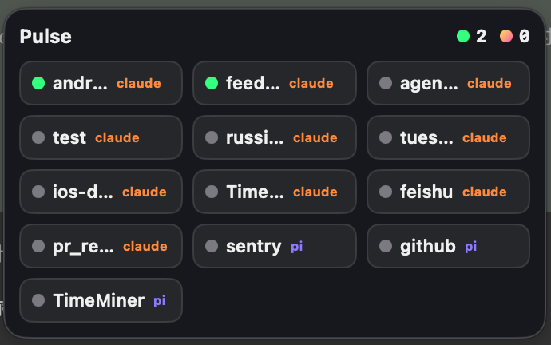The height and width of the screenshot is (345, 551).
Task: Select the Time... claude session card
Action: coord(275,192)
